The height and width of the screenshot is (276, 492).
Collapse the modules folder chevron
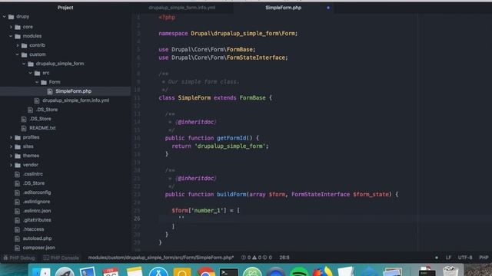pyautogui.click(x=11, y=36)
